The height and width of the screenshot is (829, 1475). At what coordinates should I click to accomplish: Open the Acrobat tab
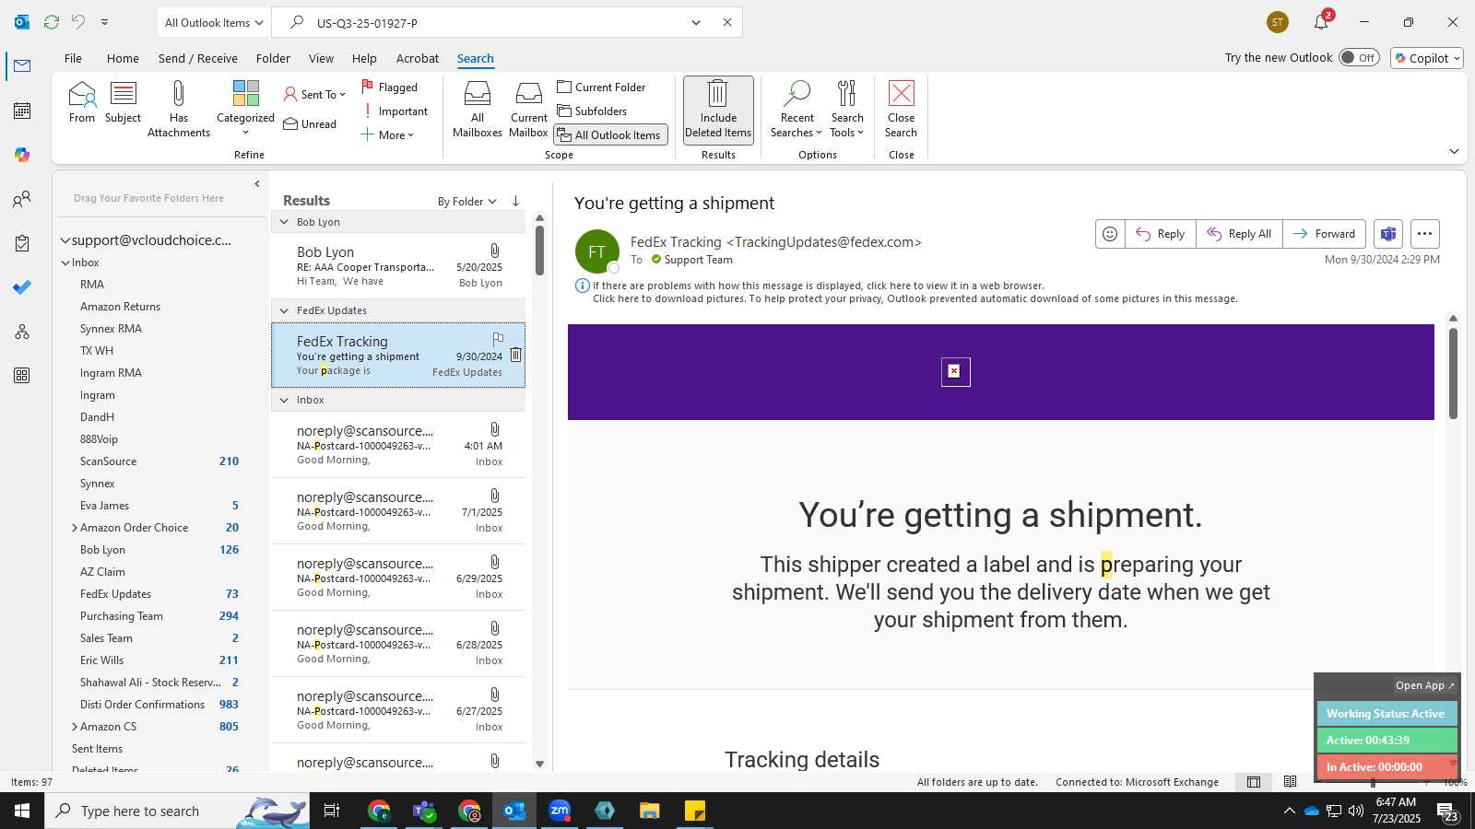pos(418,58)
